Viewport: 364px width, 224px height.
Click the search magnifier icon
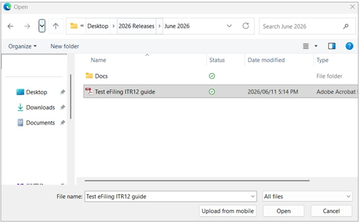coord(346,26)
